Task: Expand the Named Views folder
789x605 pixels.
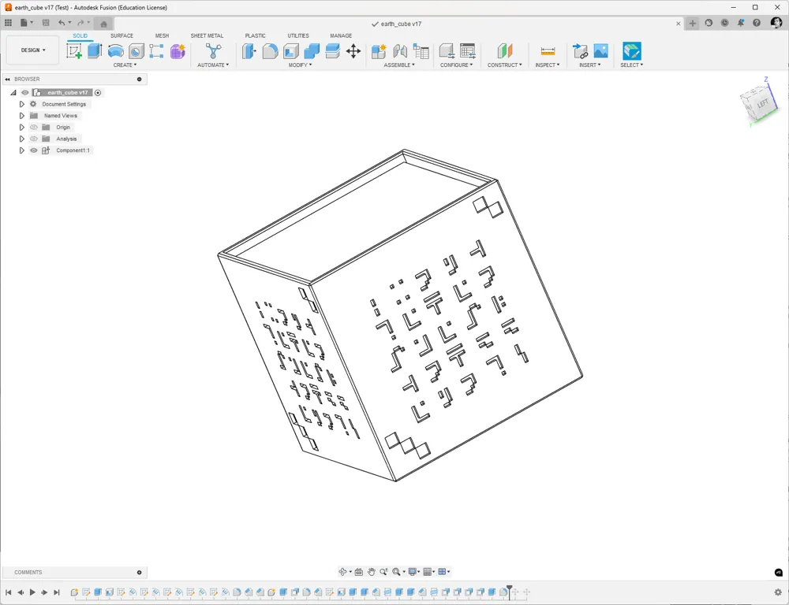Action: [21, 116]
